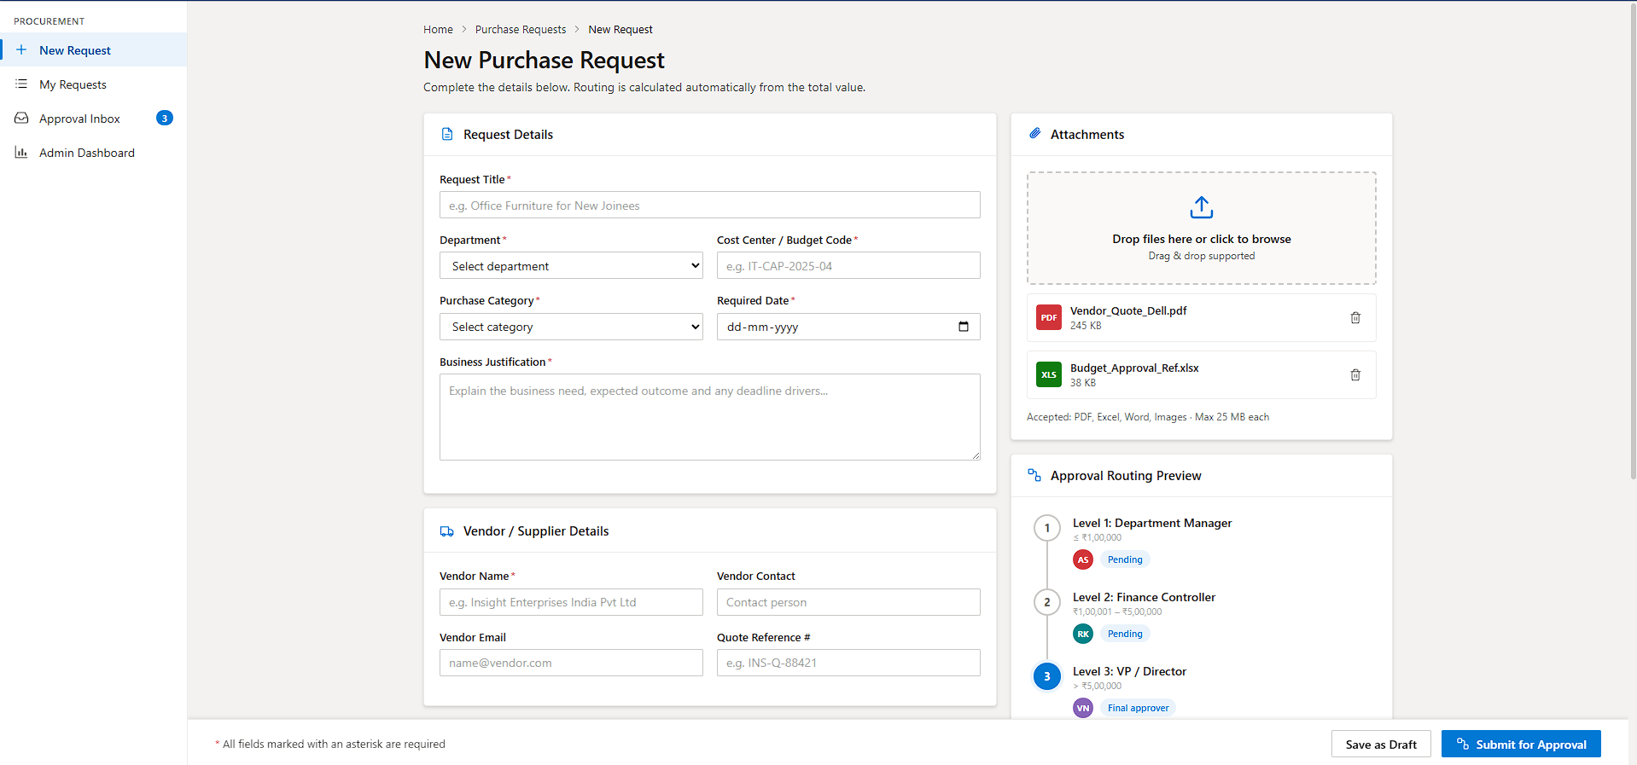Viewport: 1637px width, 765px height.
Task: Click the inbox icon beside Approval Inbox
Action: point(21,118)
